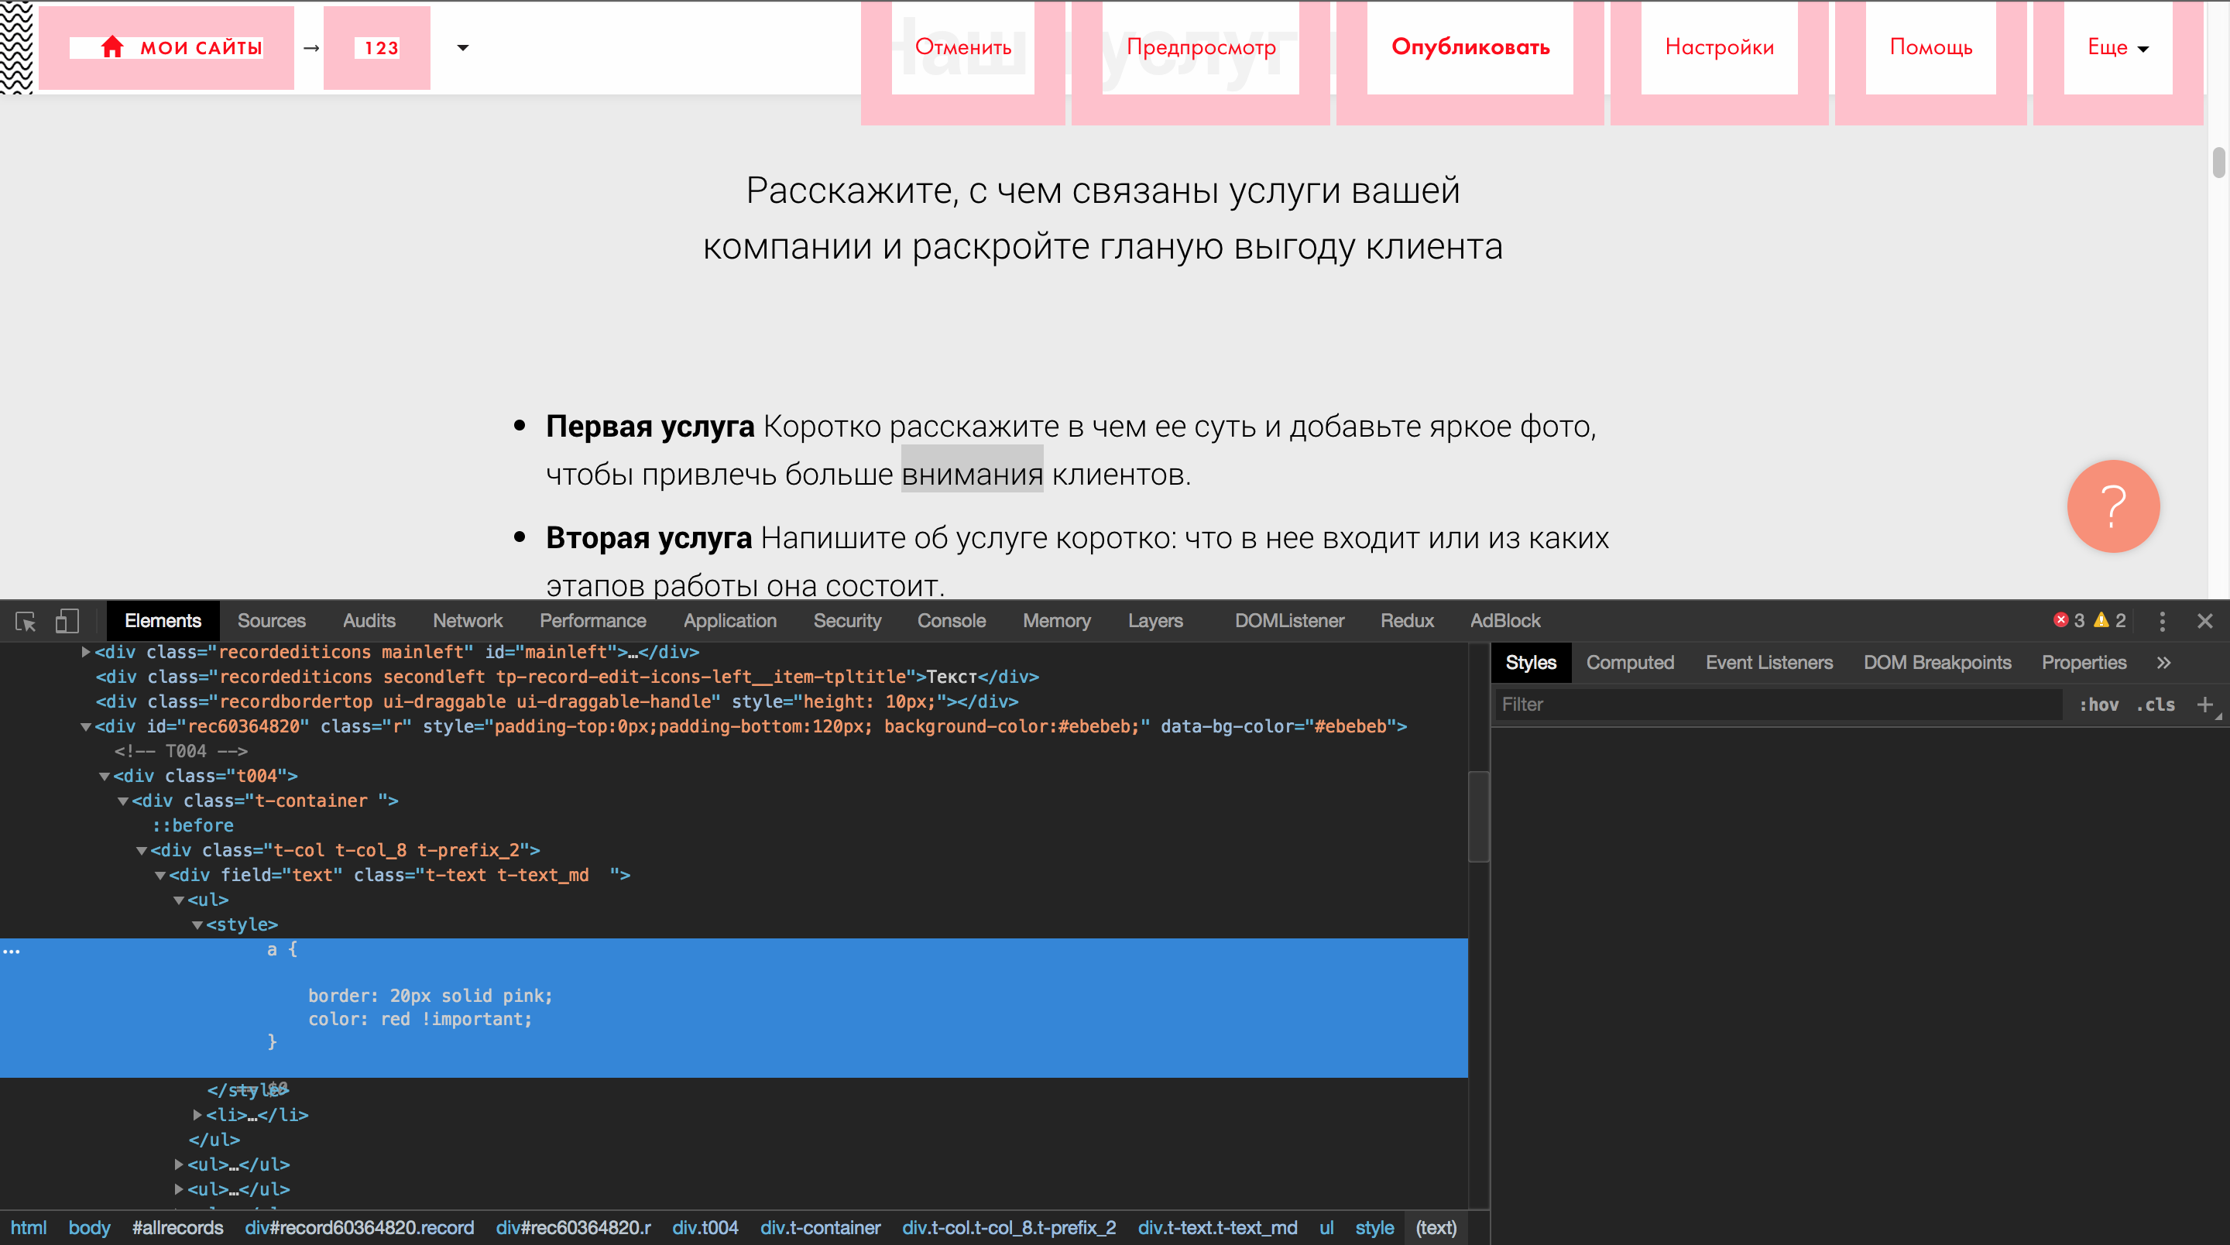Switch to the Elements tab
Screen dimensions: 2230x1245
point(163,621)
